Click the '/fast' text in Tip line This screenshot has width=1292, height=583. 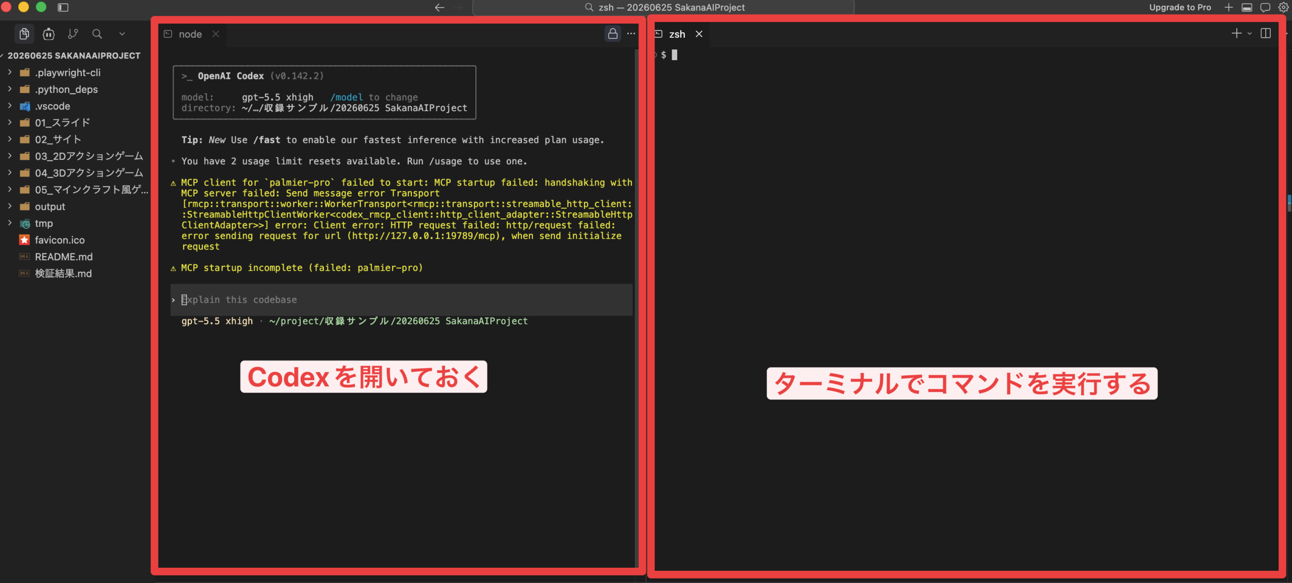click(x=266, y=140)
